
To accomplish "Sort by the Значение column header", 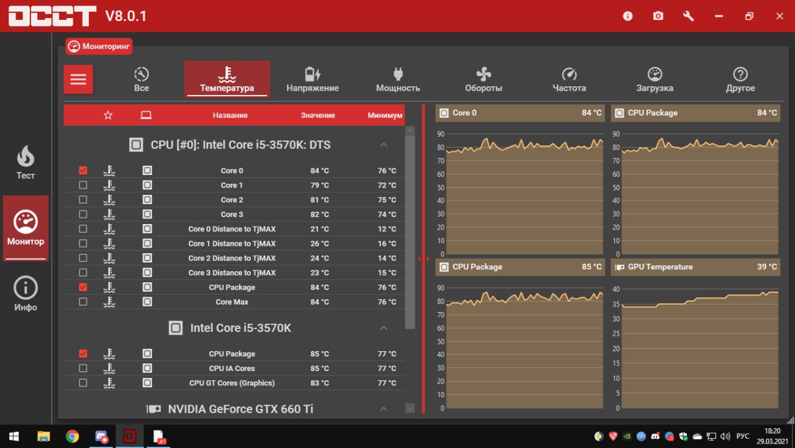I will click(318, 115).
